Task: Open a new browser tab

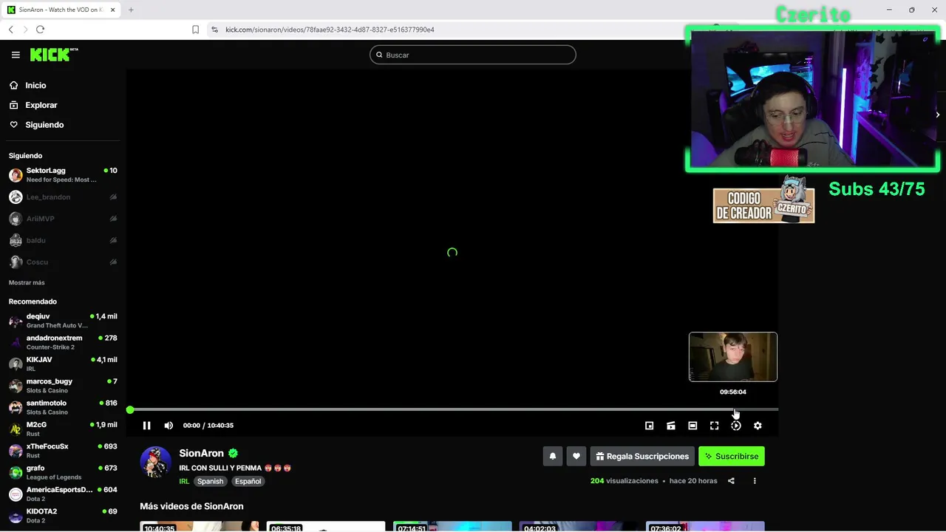Action: click(131, 10)
